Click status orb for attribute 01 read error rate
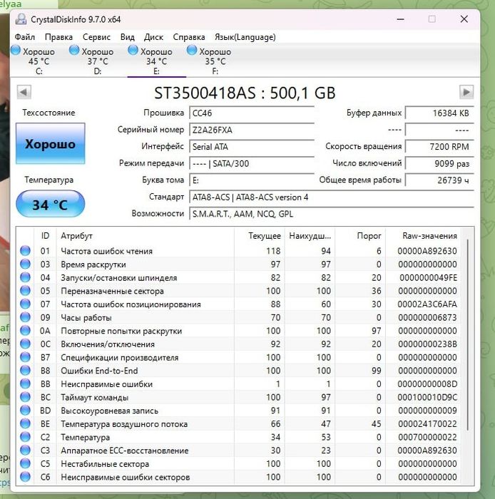 (x=25, y=251)
